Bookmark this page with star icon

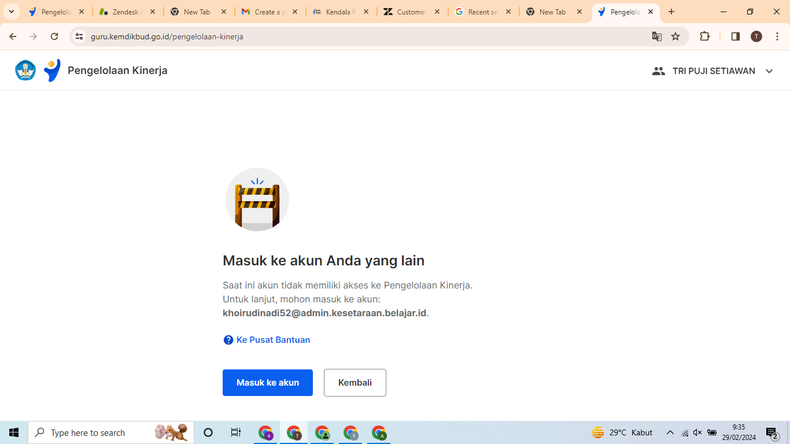coord(675,36)
